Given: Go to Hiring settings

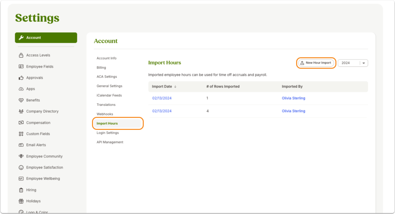Looking at the screenshot, I should tap(31, 190).
